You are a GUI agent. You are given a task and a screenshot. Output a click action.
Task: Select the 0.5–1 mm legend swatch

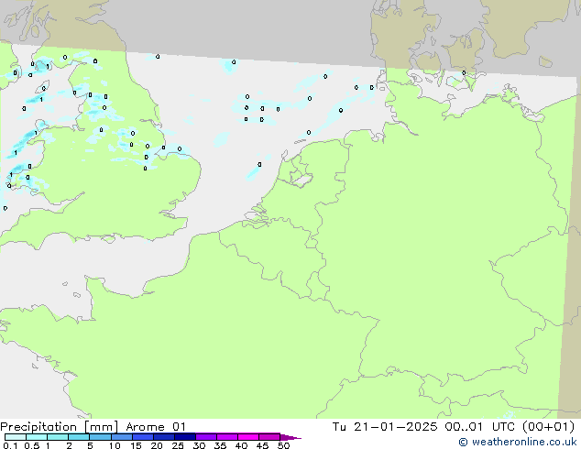(37, 437)
